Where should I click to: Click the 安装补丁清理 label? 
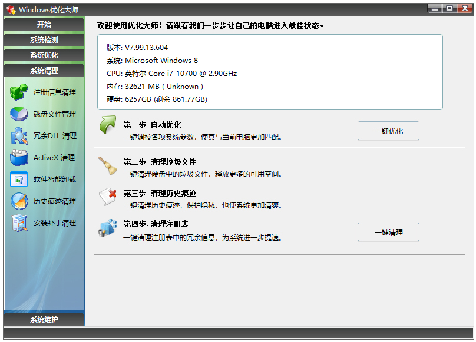click(55, 223)
